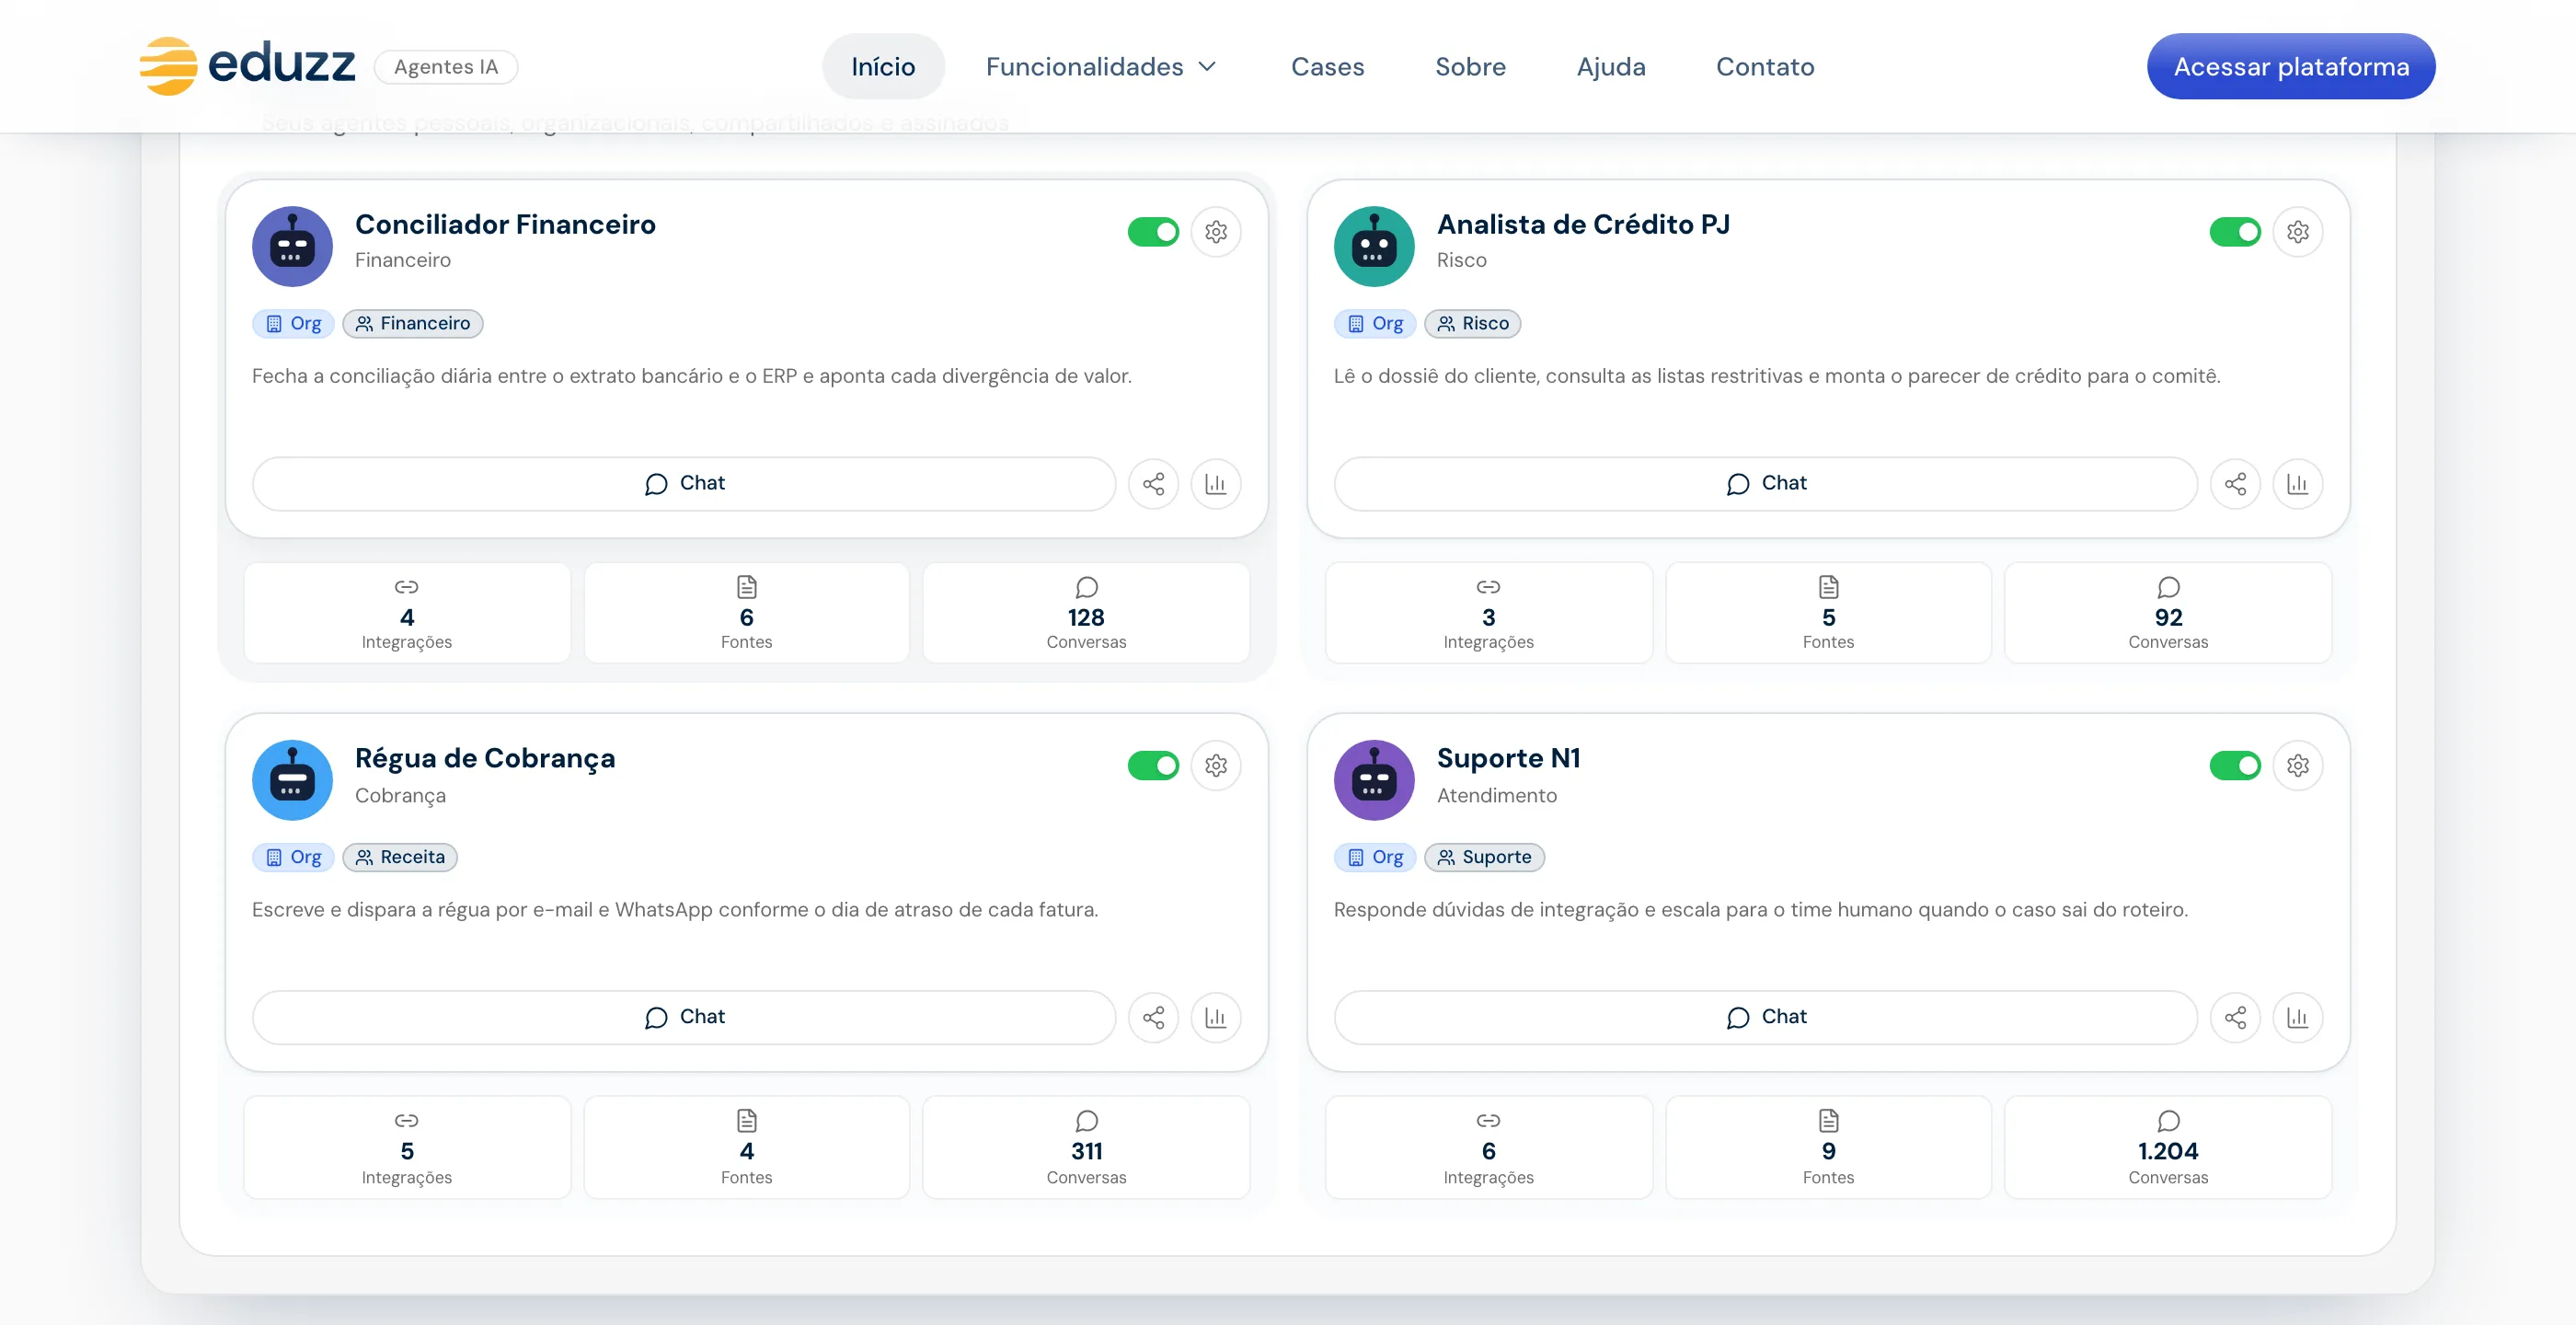Screen dimensions: 2576x1325
Task: Click the eduzz logo
Action: click(247, 65)
